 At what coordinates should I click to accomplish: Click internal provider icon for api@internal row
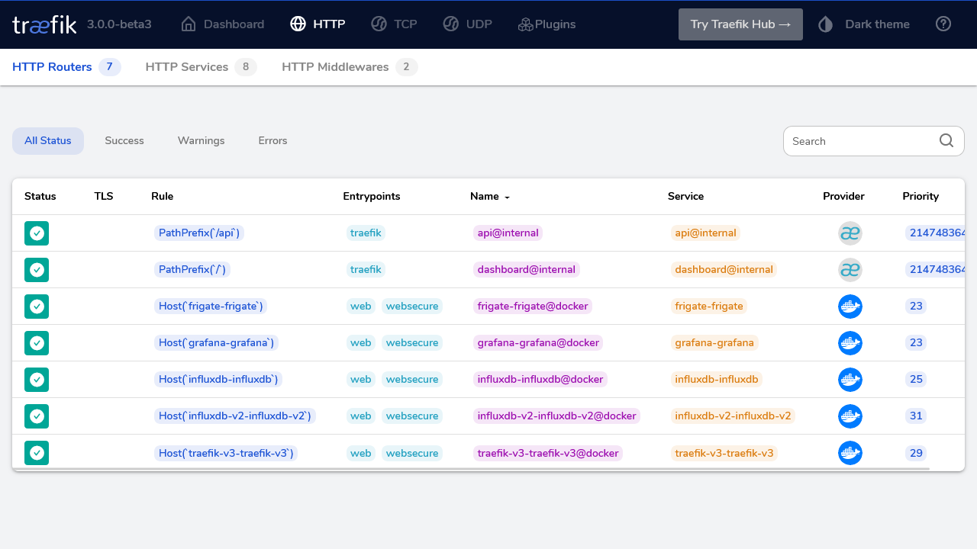pos(850,233)
